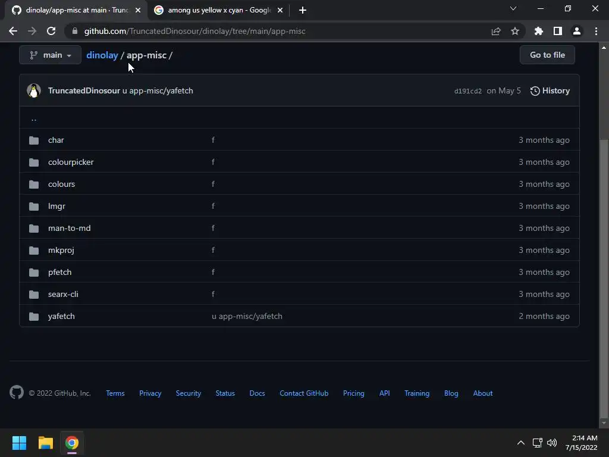Open the Status footer link
The width and height of the screenshot is (609, 457).
(225, 393)
